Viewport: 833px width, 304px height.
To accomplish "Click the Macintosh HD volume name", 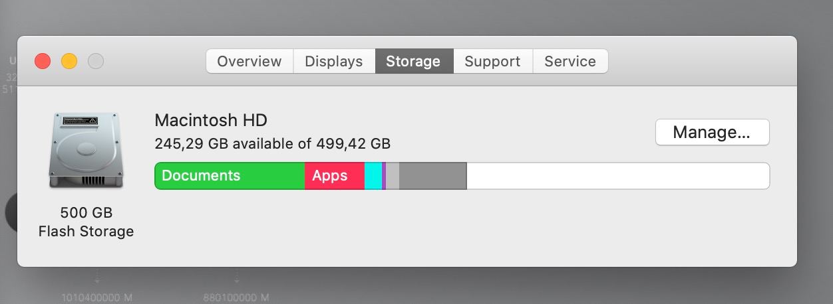I will tap(211, 120).
